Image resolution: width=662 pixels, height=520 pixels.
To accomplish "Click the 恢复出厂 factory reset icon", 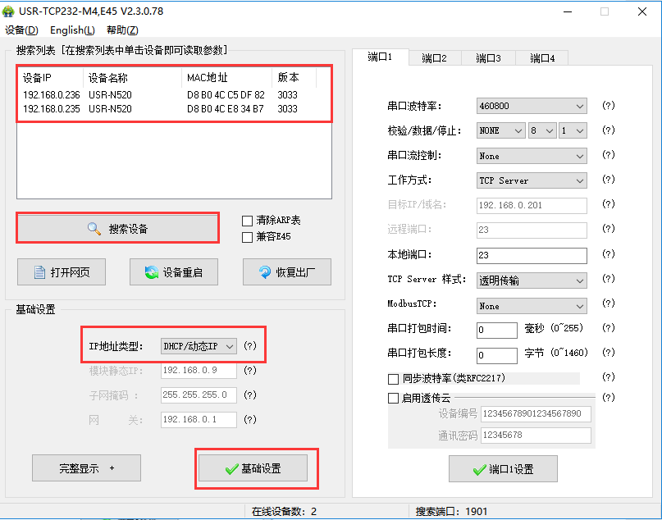I will point(264,271).
